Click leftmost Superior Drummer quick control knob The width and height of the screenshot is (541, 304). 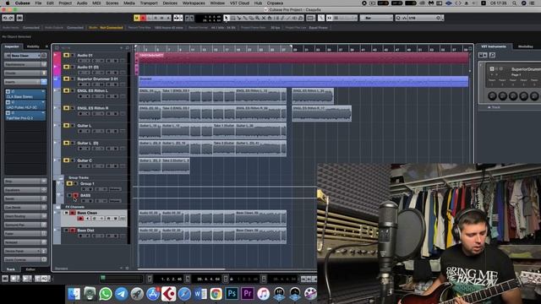point(492,95)
